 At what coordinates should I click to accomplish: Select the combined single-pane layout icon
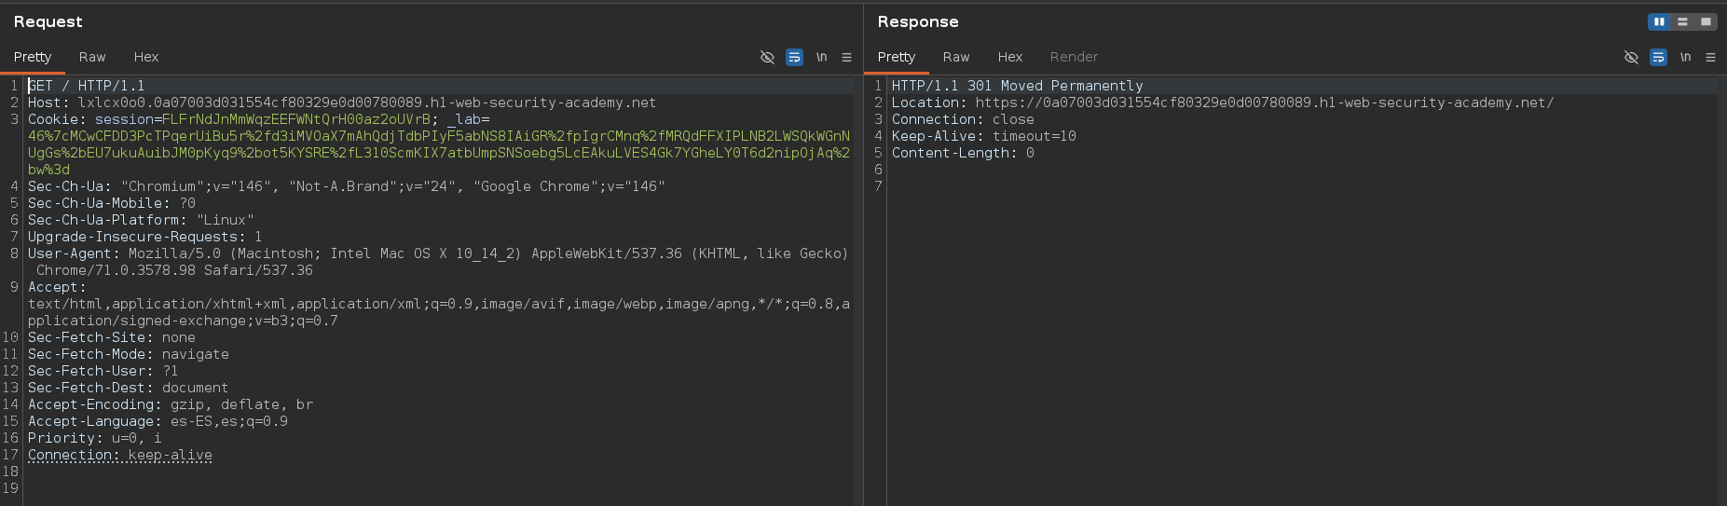coord(1706,21)
